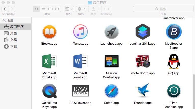Click the 编辑标记 edit tags button
Viewport: 195px width, 109px height.
(106, 9)
